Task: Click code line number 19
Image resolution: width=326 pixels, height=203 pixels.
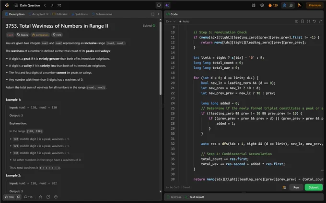Action: coord(173,78)
